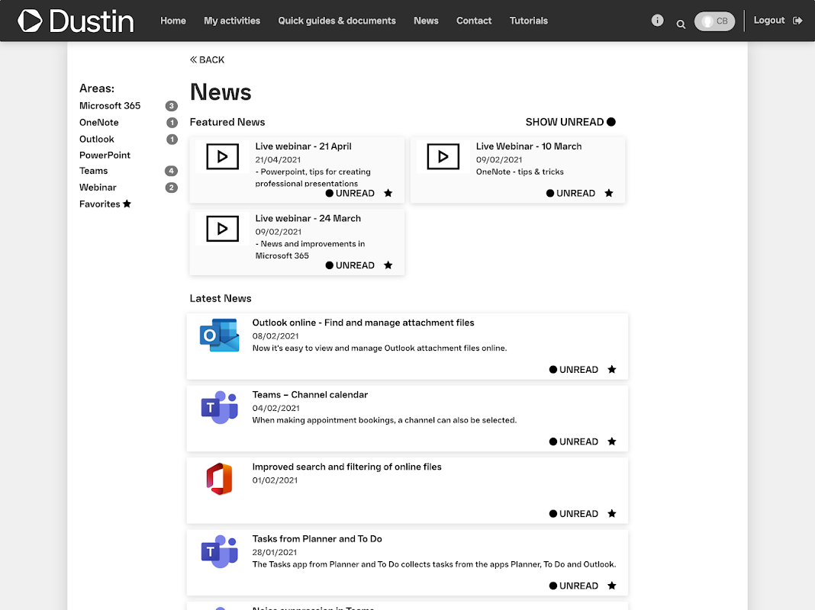Click the Webinar count badge 2

tap(172, 188)
